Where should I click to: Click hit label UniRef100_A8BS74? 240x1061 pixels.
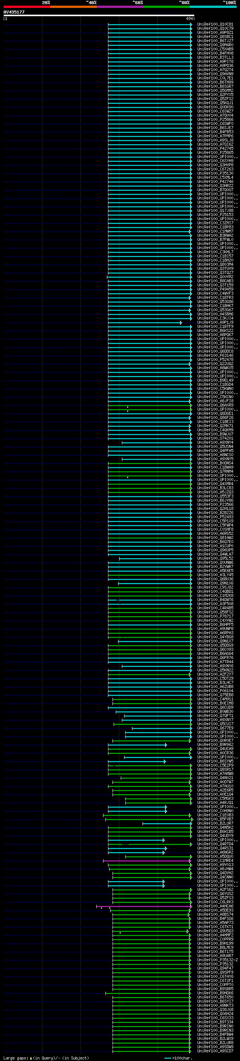[x=215, y=914]
